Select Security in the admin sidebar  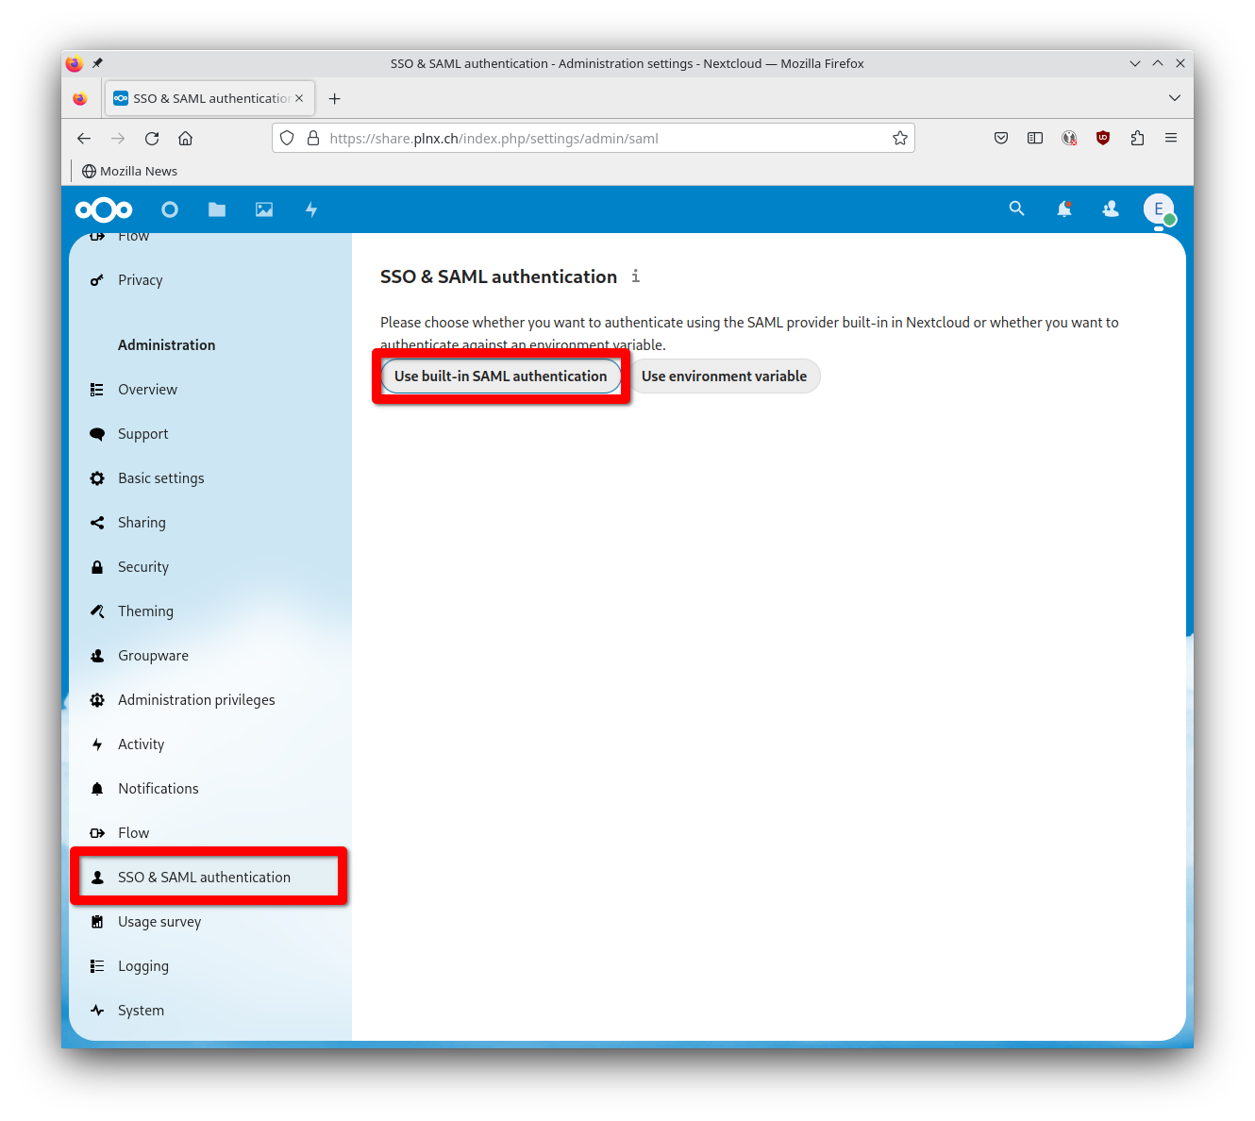(142, 566)
